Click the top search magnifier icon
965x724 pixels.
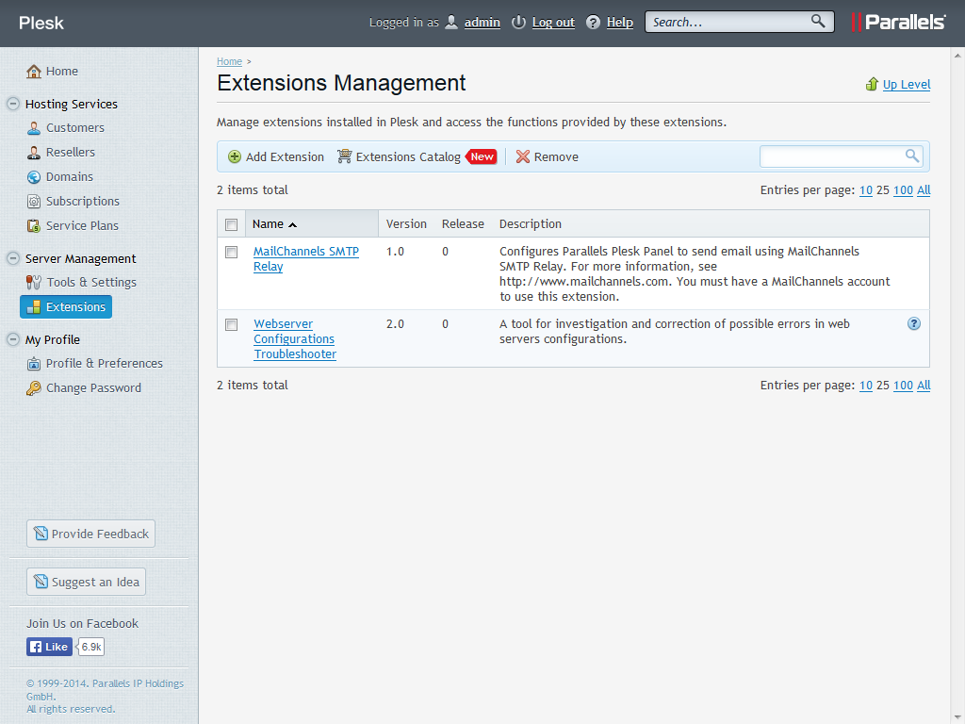click(x=818, y=21)
